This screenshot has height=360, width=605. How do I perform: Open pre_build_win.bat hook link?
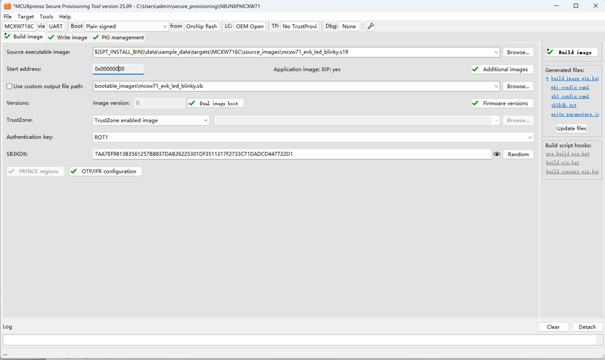[567, 154]
